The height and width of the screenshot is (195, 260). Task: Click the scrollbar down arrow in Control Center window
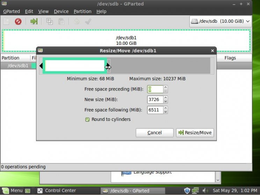218,180
